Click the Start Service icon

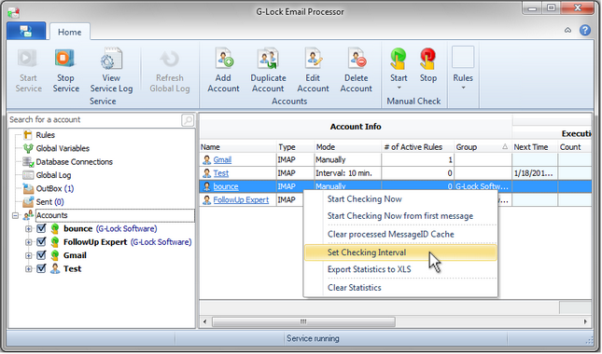28,59
